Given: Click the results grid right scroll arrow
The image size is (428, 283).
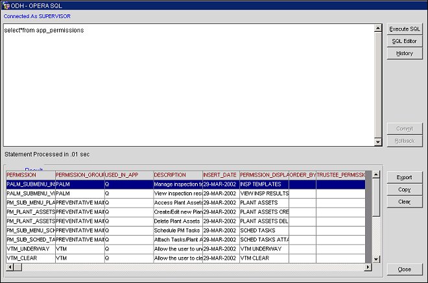Looking at the screenshot, I should click(368, 267).
